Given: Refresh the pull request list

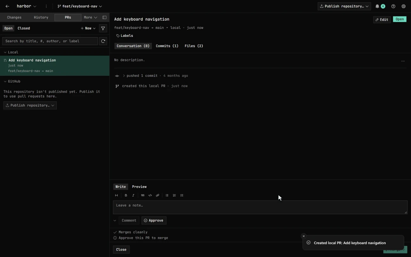Looking at the screenshot, I should point(103,41).
